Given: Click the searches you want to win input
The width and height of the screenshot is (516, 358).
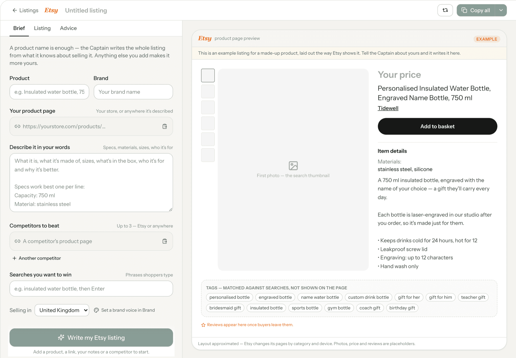Looking at the screenshot, I should (x=91, y=289).
